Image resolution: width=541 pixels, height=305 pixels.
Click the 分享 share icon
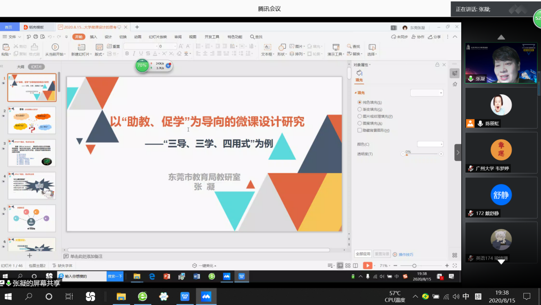pos(434,37)
